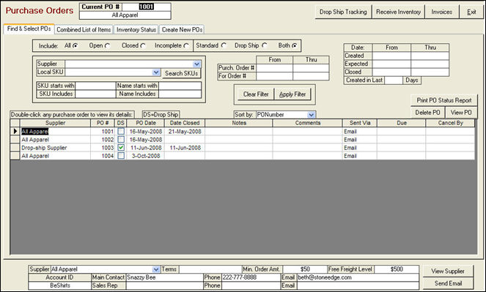
Task: Click the Date Closed column header
Action: [185, 123]
